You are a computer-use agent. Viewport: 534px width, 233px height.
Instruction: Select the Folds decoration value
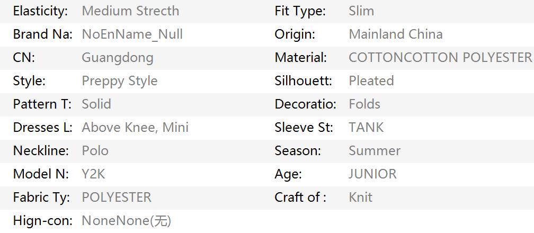pyautogui.click(x=364, y=104)
